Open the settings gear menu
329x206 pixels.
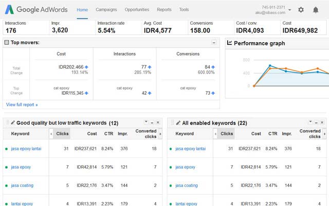301,10
